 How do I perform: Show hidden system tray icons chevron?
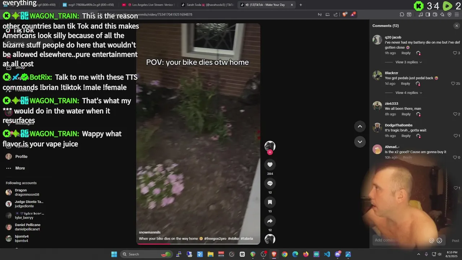tap(419, 254)
